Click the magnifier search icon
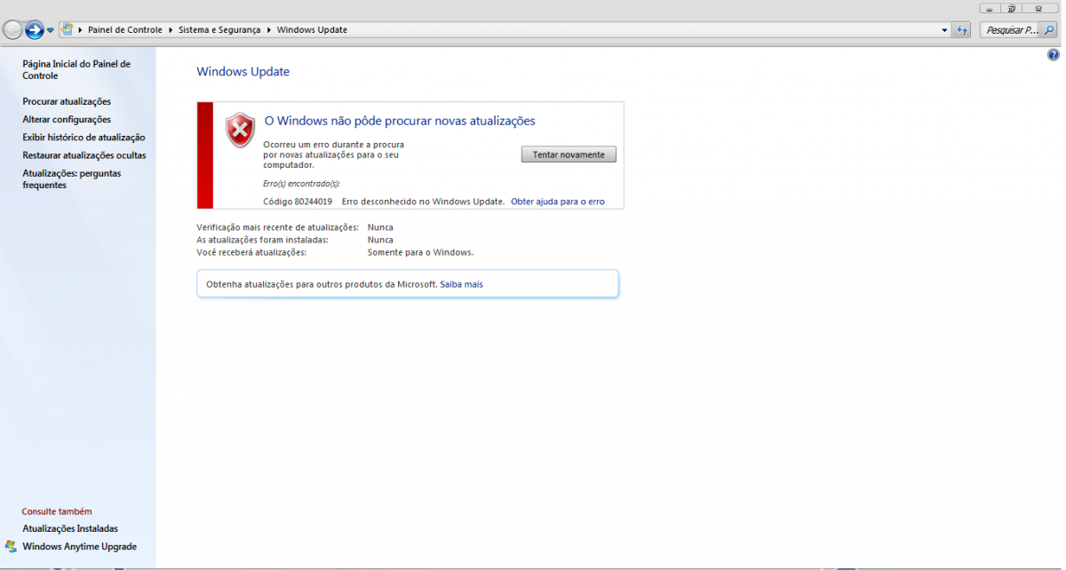This screenshot has width=1066, height=570. click(1049, 30)
